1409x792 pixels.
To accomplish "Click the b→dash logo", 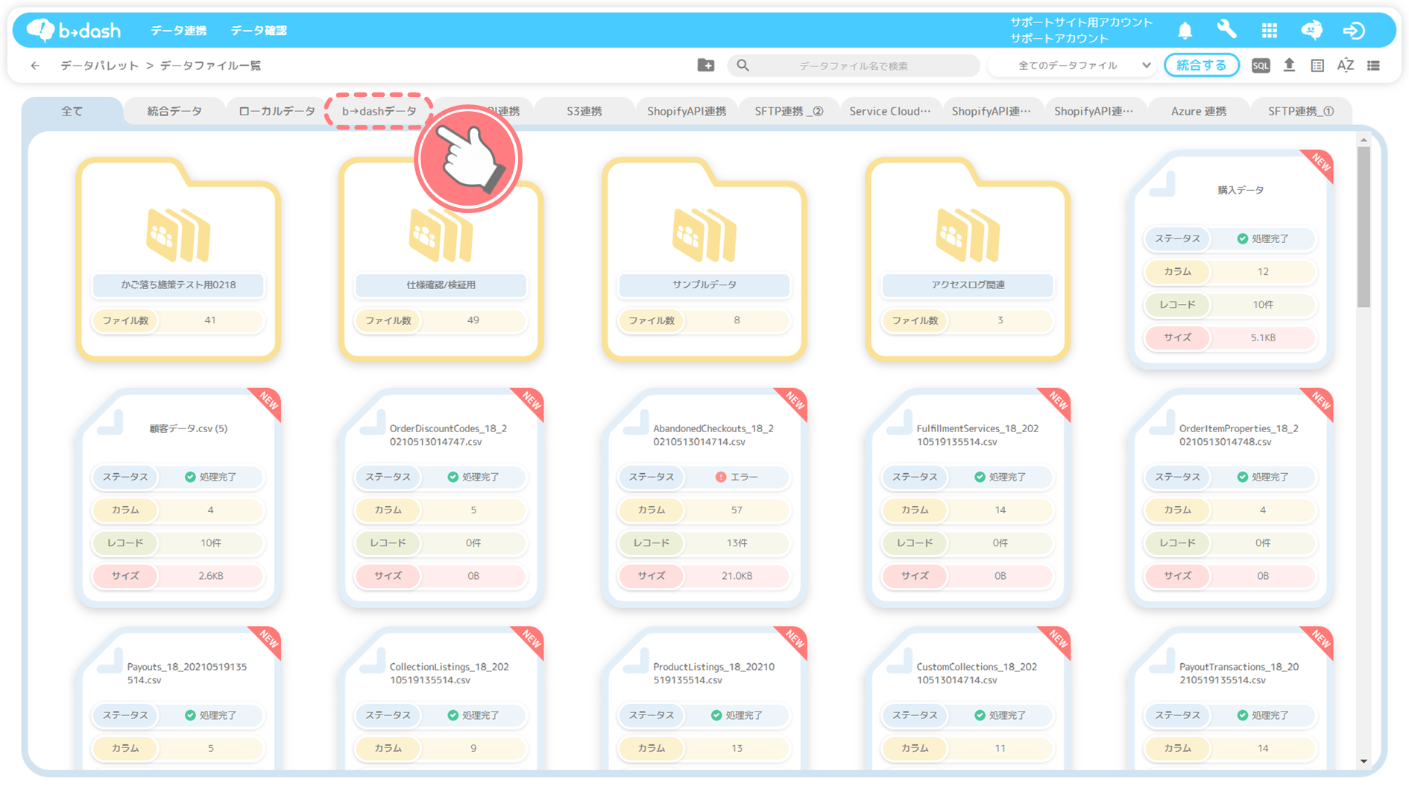I will [x=73, y=30].
